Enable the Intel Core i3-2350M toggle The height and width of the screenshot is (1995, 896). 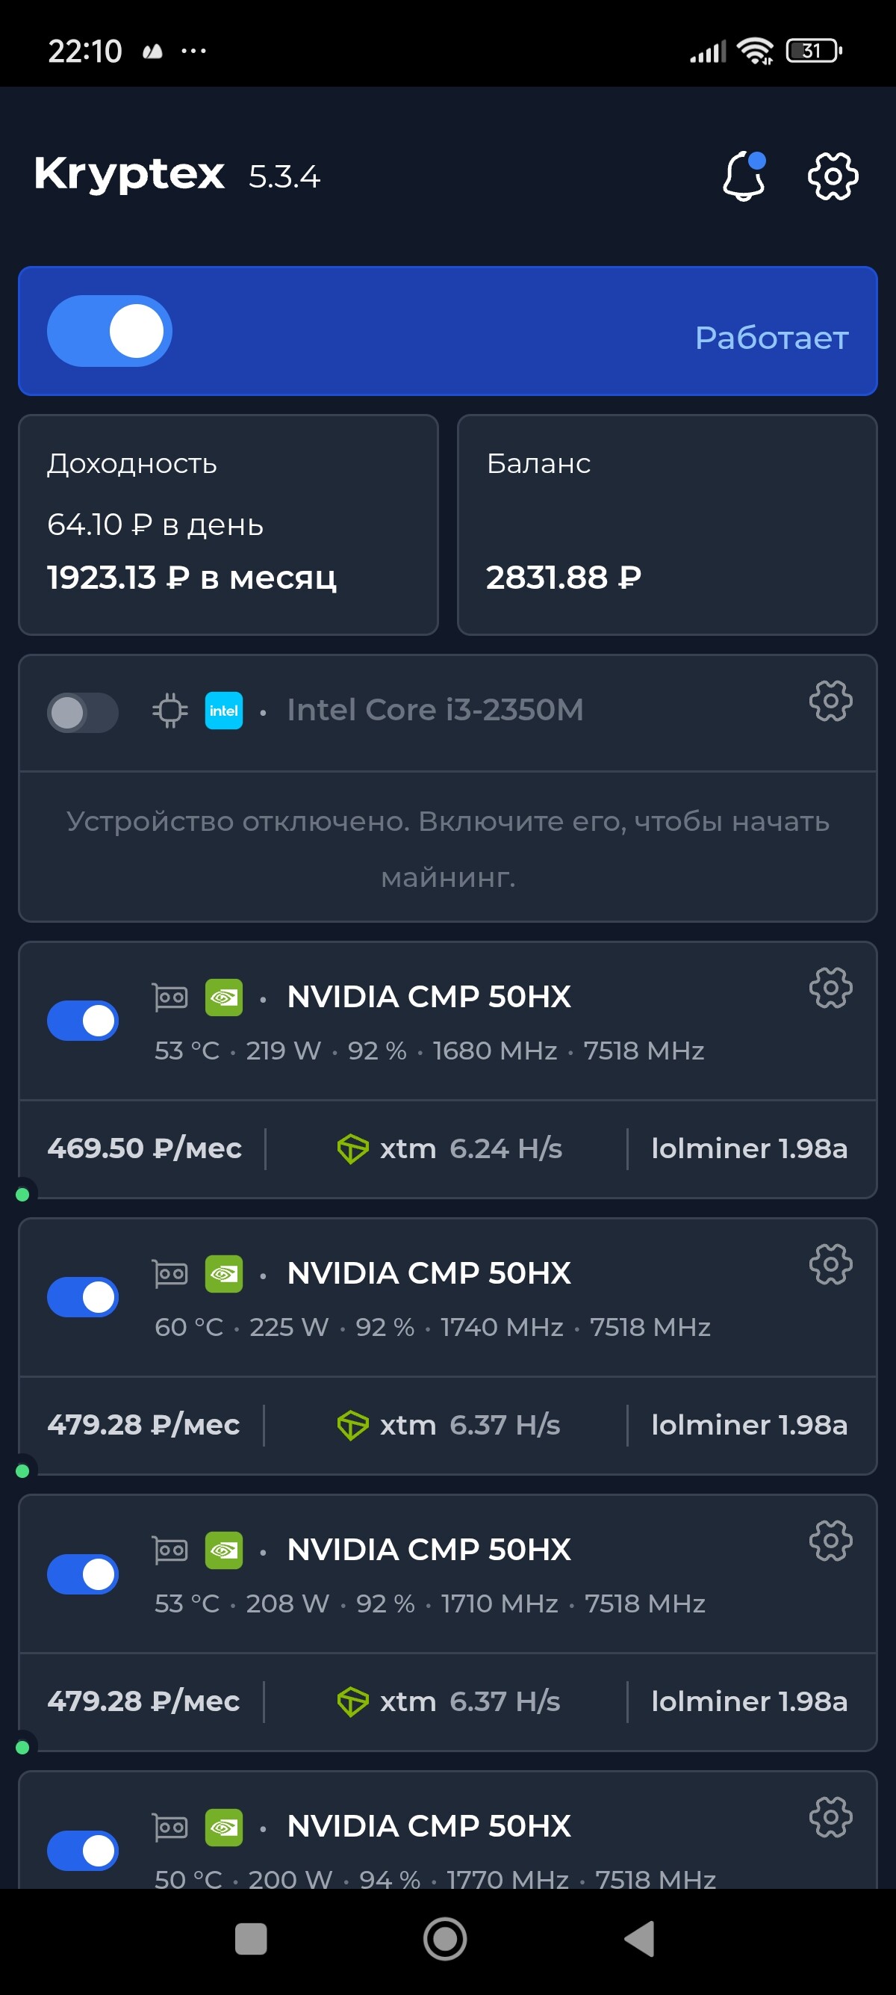click(x=83, y=713)
